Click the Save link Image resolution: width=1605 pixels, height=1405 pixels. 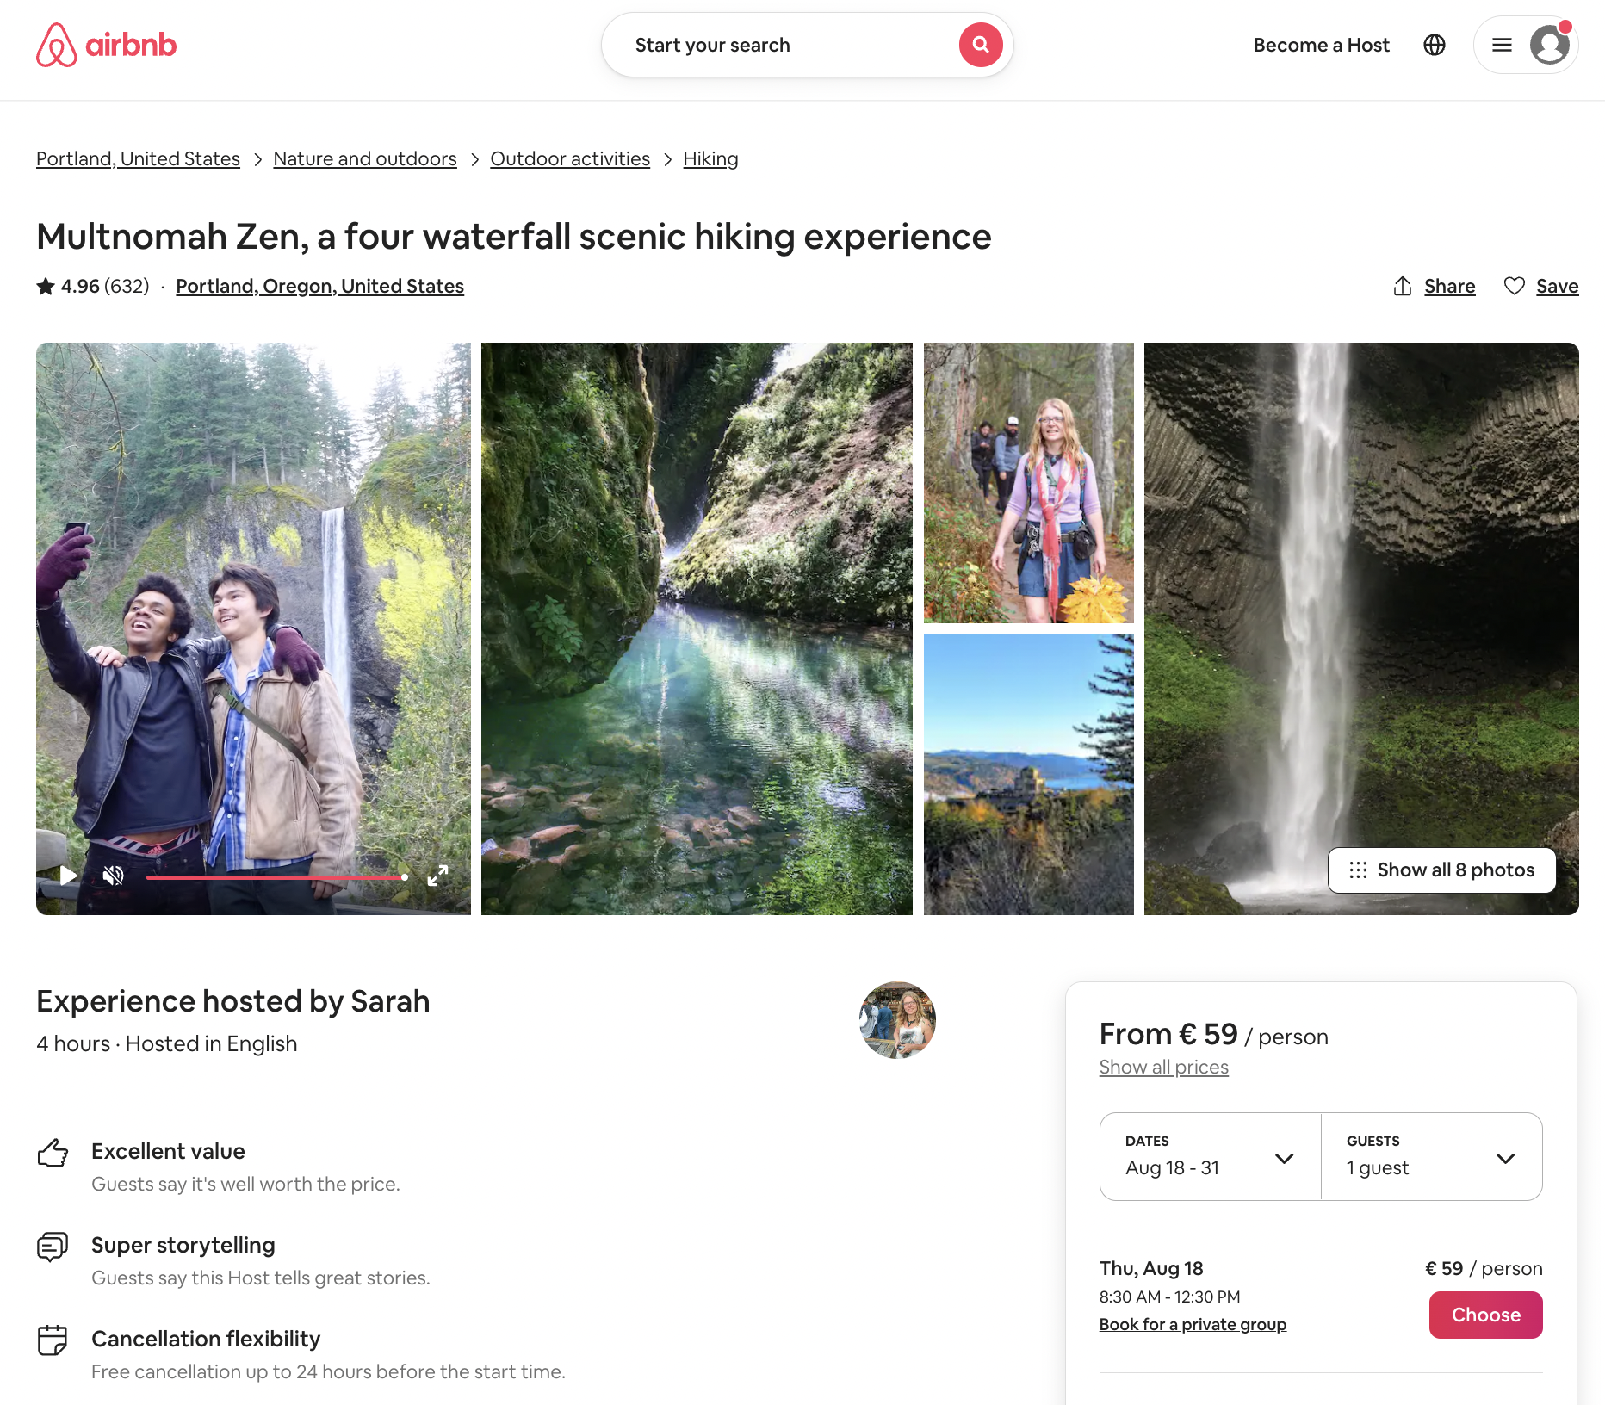pos(1557,286)
